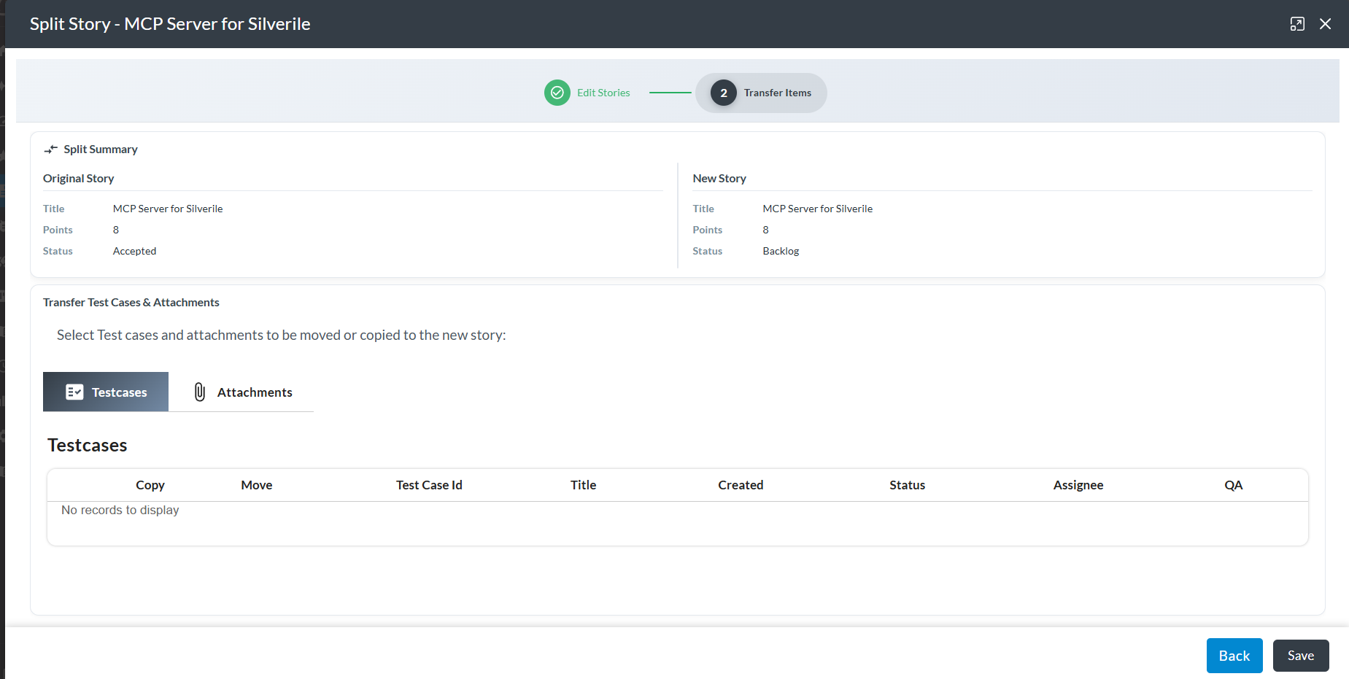Click the step 2 number circle
Screen dimensions: 1349x679
coord(723,93)
